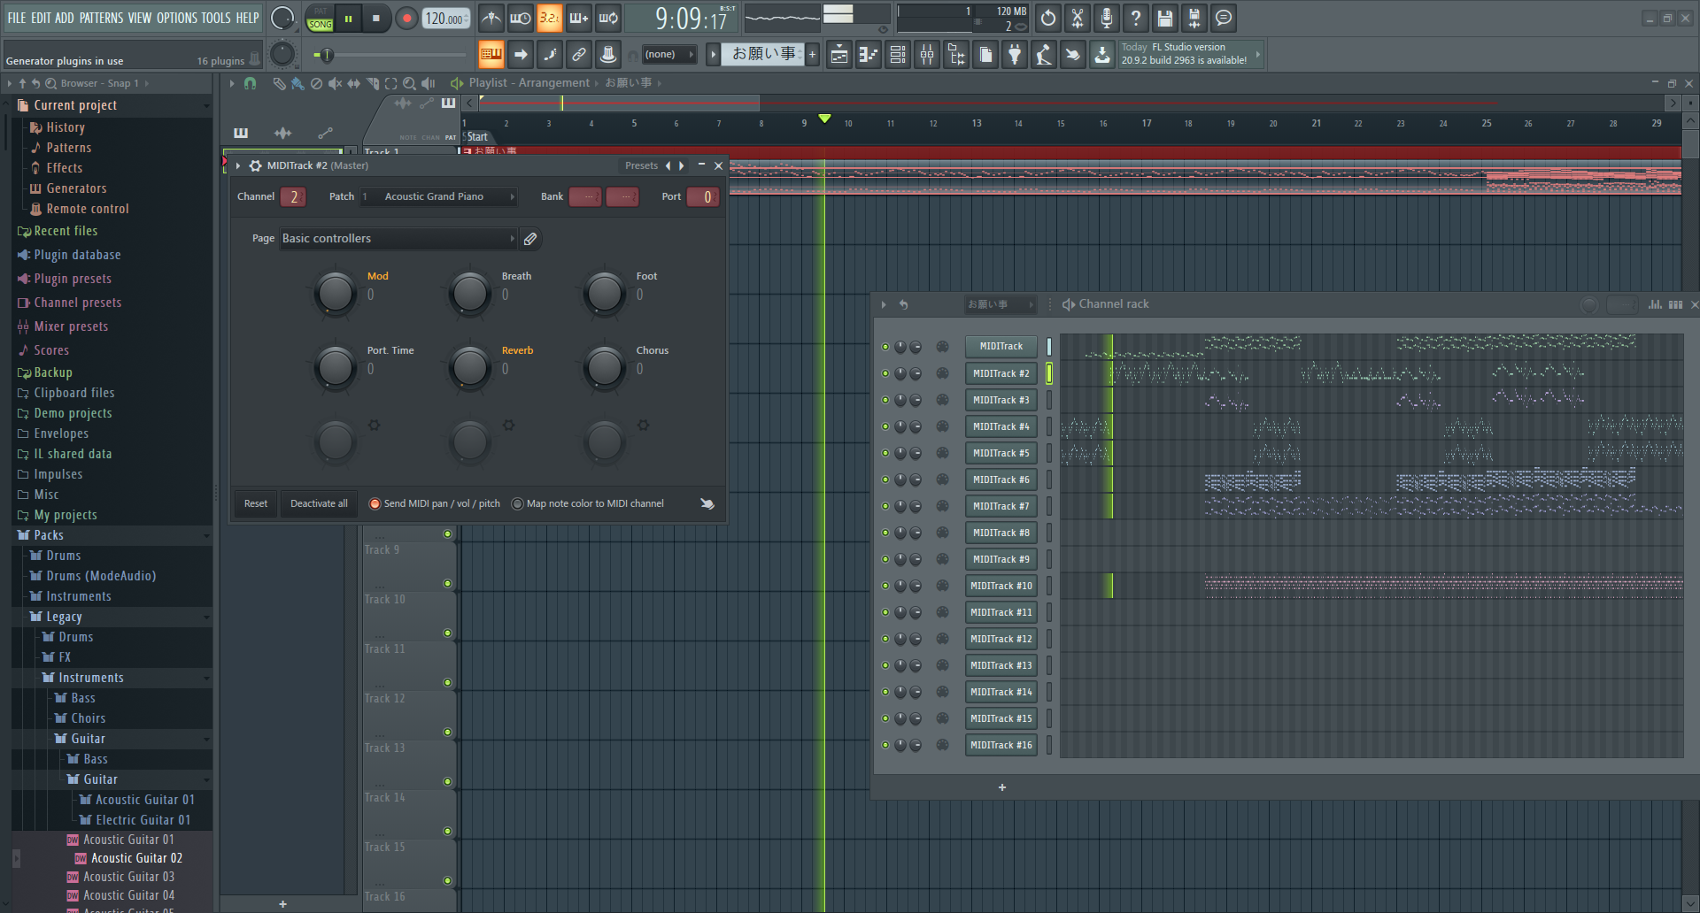The image size is (1700, 913).
Task: Save the project with the floppy icon
Action: tap(1165, 18)
